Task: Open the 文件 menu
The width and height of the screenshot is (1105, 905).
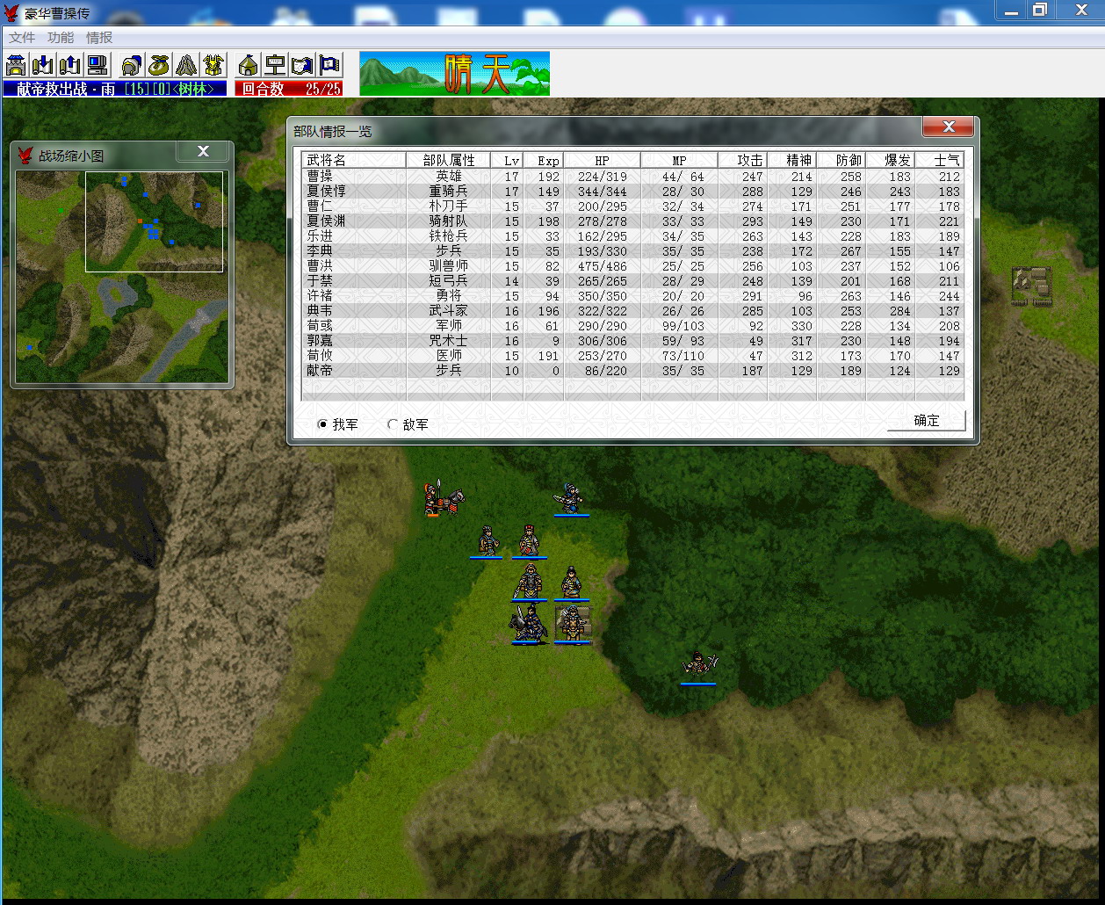Action: (22, 38)
